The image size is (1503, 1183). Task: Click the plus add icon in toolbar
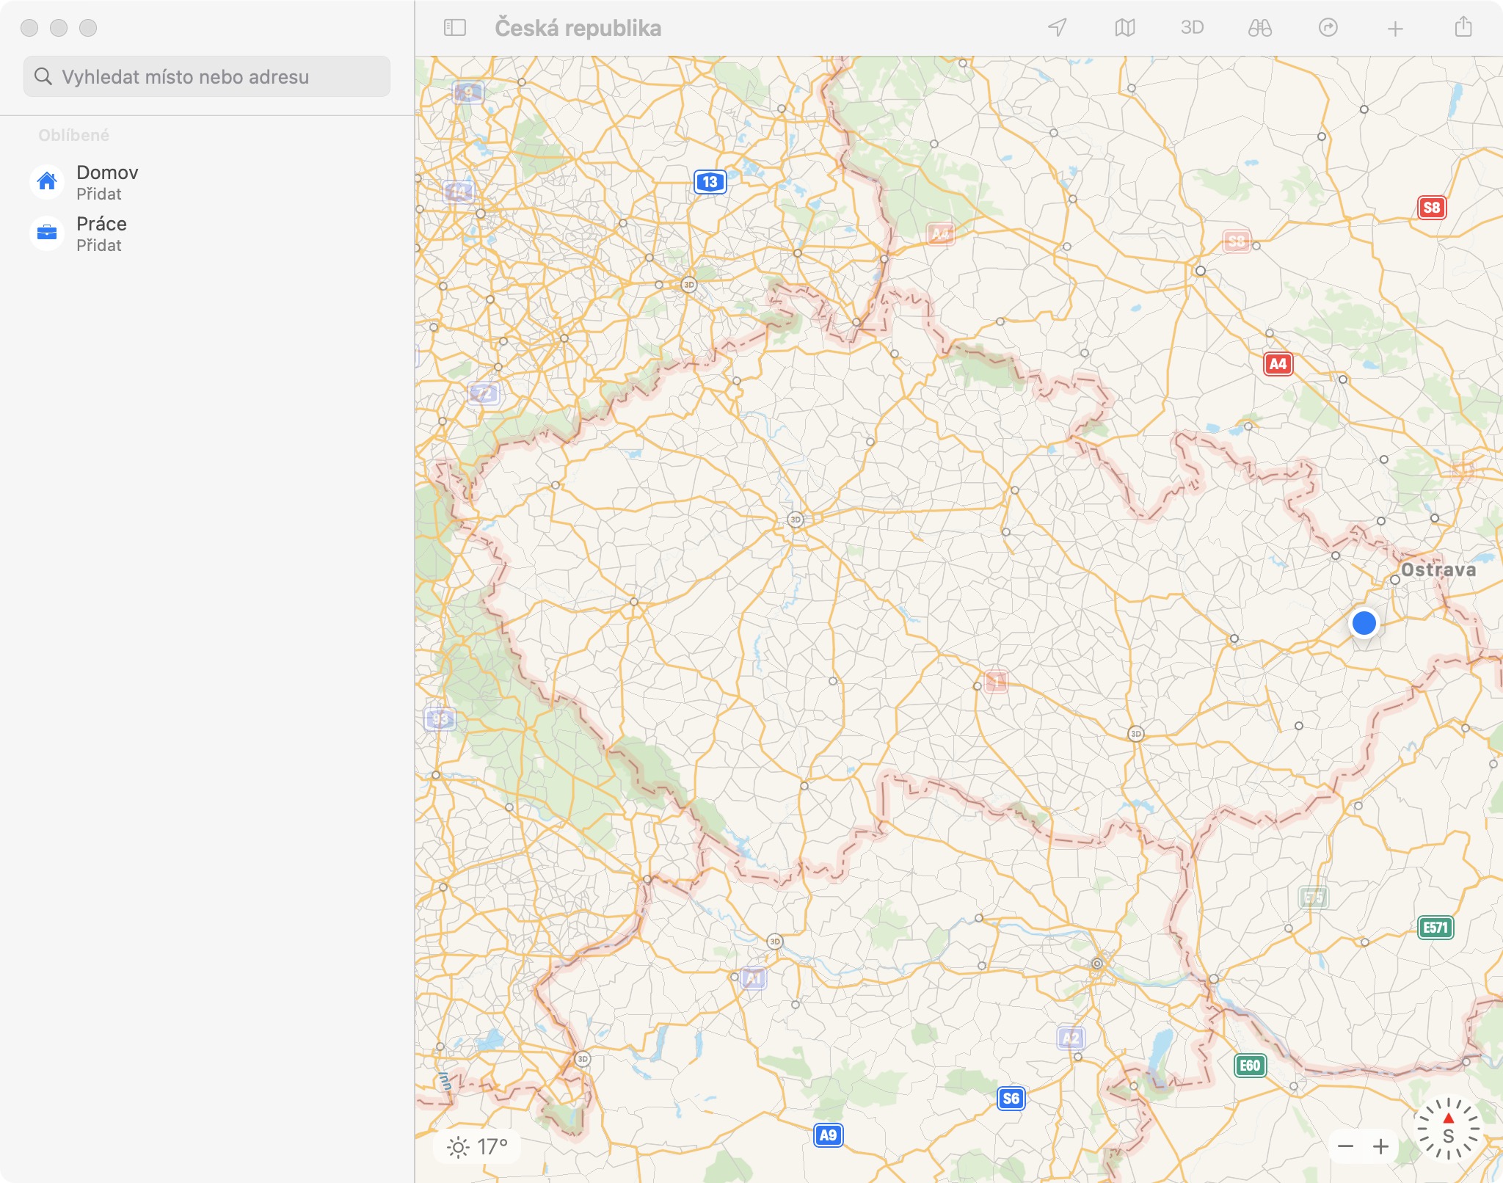(x=1395, y=29)
